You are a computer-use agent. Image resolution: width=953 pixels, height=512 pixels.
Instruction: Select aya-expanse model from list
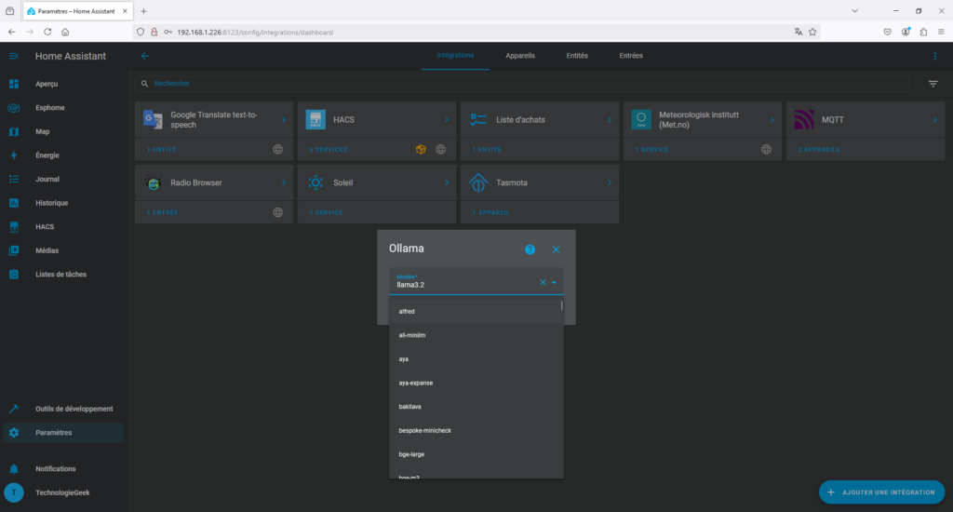[x=476, y=383]
